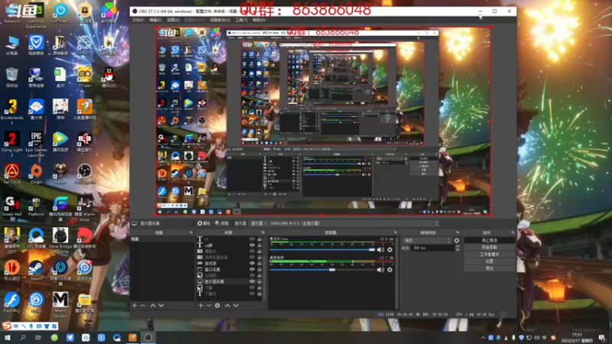Add a new scene with plus icon
Viewport: 612px width, 344px height.
135,305
